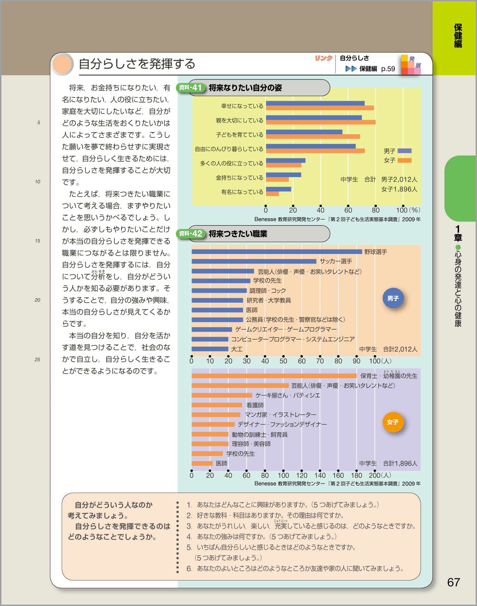Click the margin line number 15

click(38, 241)
